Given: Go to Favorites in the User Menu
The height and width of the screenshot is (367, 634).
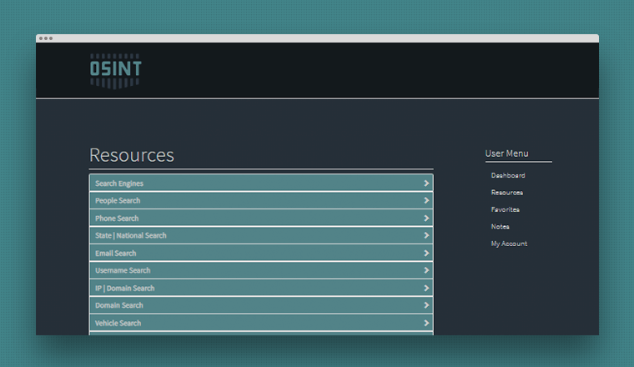Looking at the screenshot, I should [506, 209].
